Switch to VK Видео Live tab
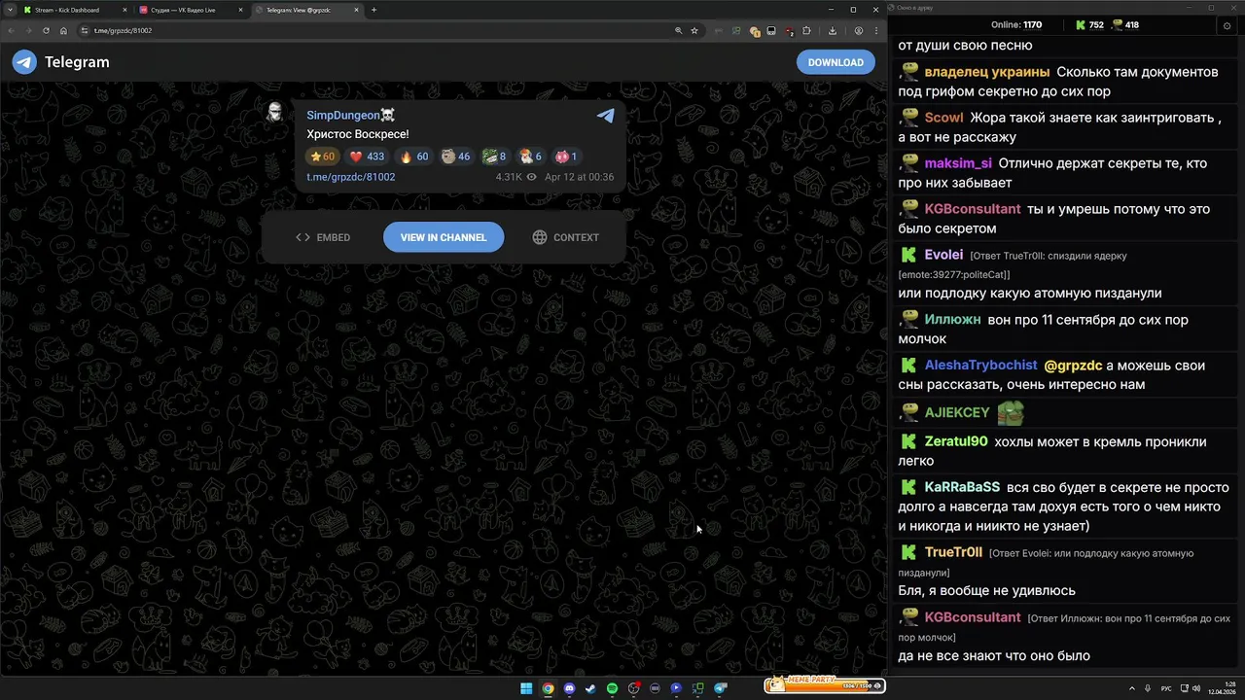Image resolution: width=1245 pixels, height=700 pixels. (190, 10)
